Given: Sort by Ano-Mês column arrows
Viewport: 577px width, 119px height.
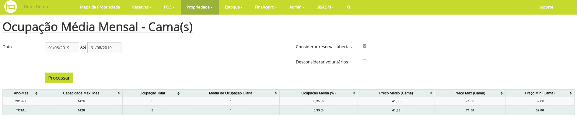Looking at the screenshot, I should point(36,93).
